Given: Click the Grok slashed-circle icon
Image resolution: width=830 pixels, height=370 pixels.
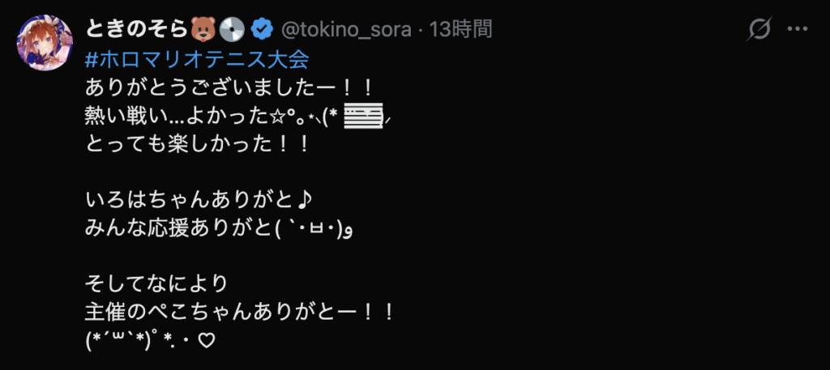Looking at the screenshot, I should [x=759, y=31].
